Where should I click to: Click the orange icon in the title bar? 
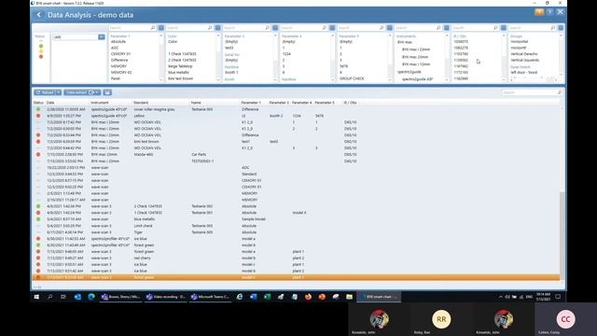(x=539, y=12)
